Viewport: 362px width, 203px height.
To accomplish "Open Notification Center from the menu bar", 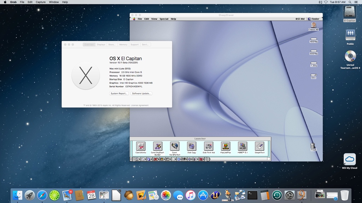I will pos(356,2).
